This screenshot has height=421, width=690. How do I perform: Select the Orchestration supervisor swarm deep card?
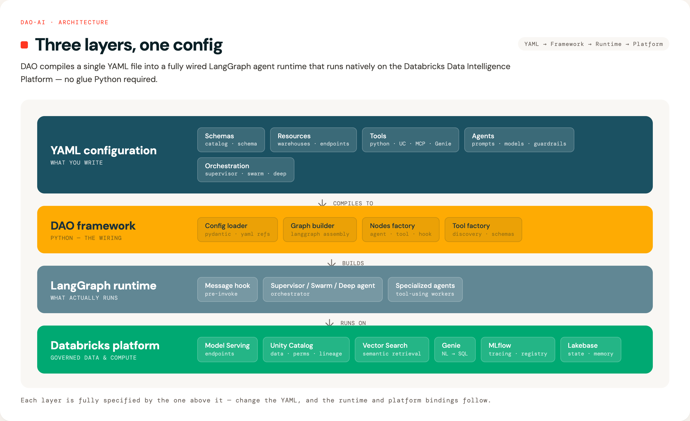click(x=246, y=169)
